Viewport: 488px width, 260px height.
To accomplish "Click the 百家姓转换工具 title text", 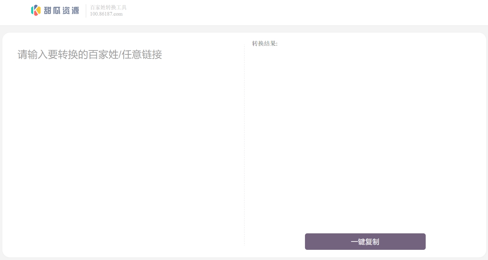I will click(x=108, y=7).
